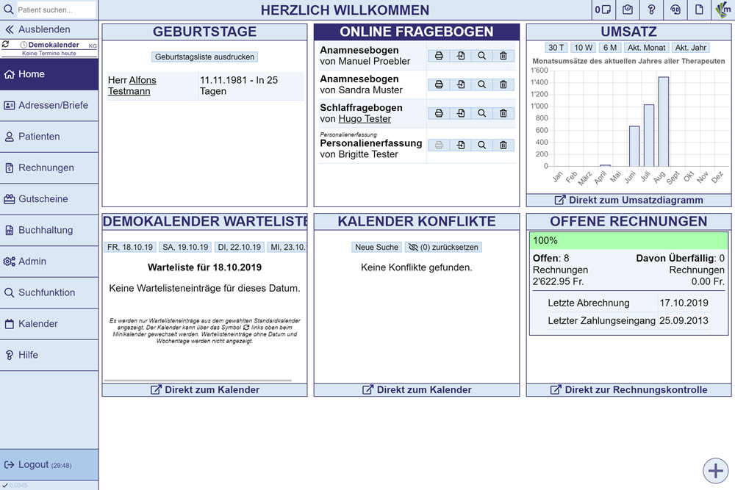Collapse the sidebar with Ausblenden

[44, 29]
